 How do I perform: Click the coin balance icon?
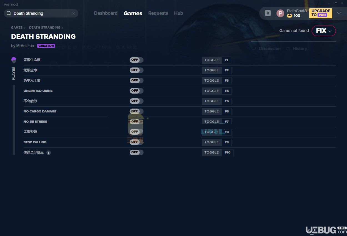(290, 16)
